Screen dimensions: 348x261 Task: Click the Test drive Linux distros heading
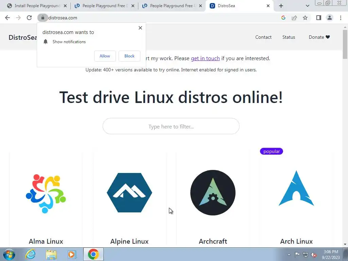tap(171, 97)
